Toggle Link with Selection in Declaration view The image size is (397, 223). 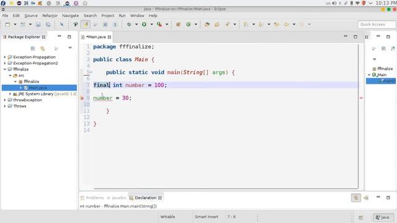[355, 198]
